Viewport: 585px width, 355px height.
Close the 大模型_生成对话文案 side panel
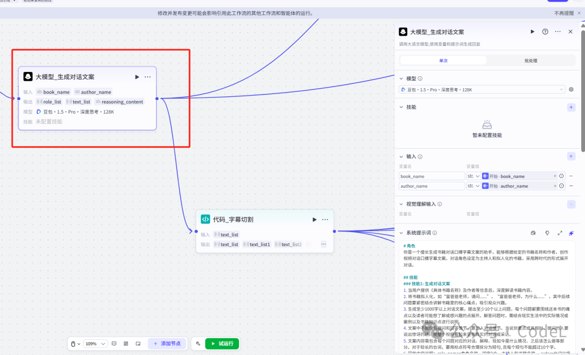coord(570,32)
